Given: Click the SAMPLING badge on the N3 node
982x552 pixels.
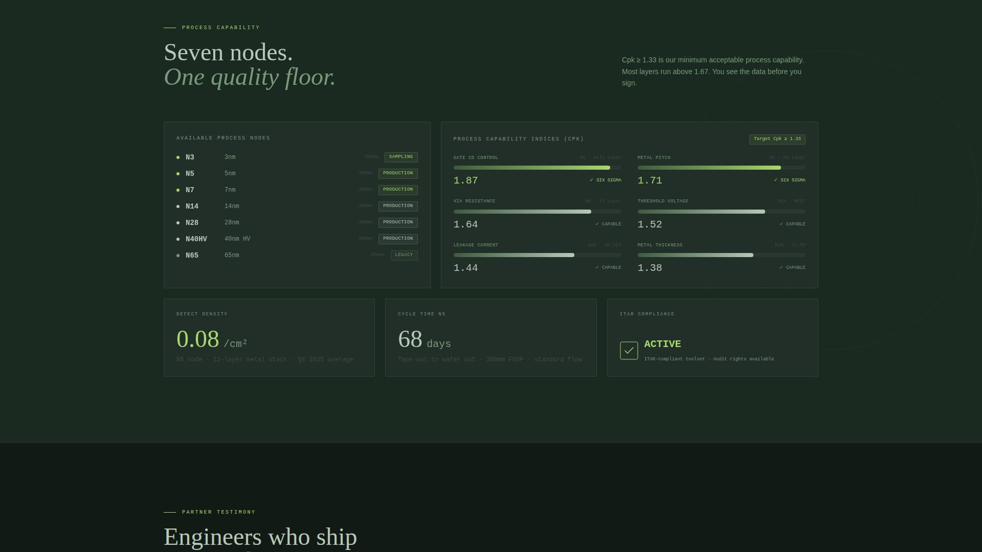Looking at the screenshot, I should click(x=400, y=157).
